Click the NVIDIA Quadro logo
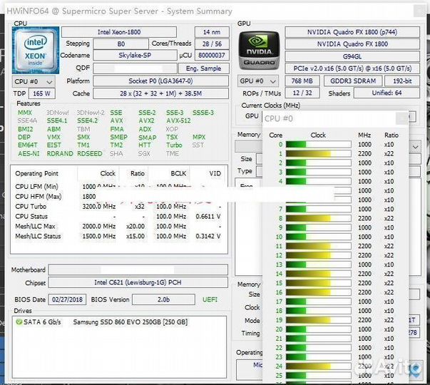 259,50
